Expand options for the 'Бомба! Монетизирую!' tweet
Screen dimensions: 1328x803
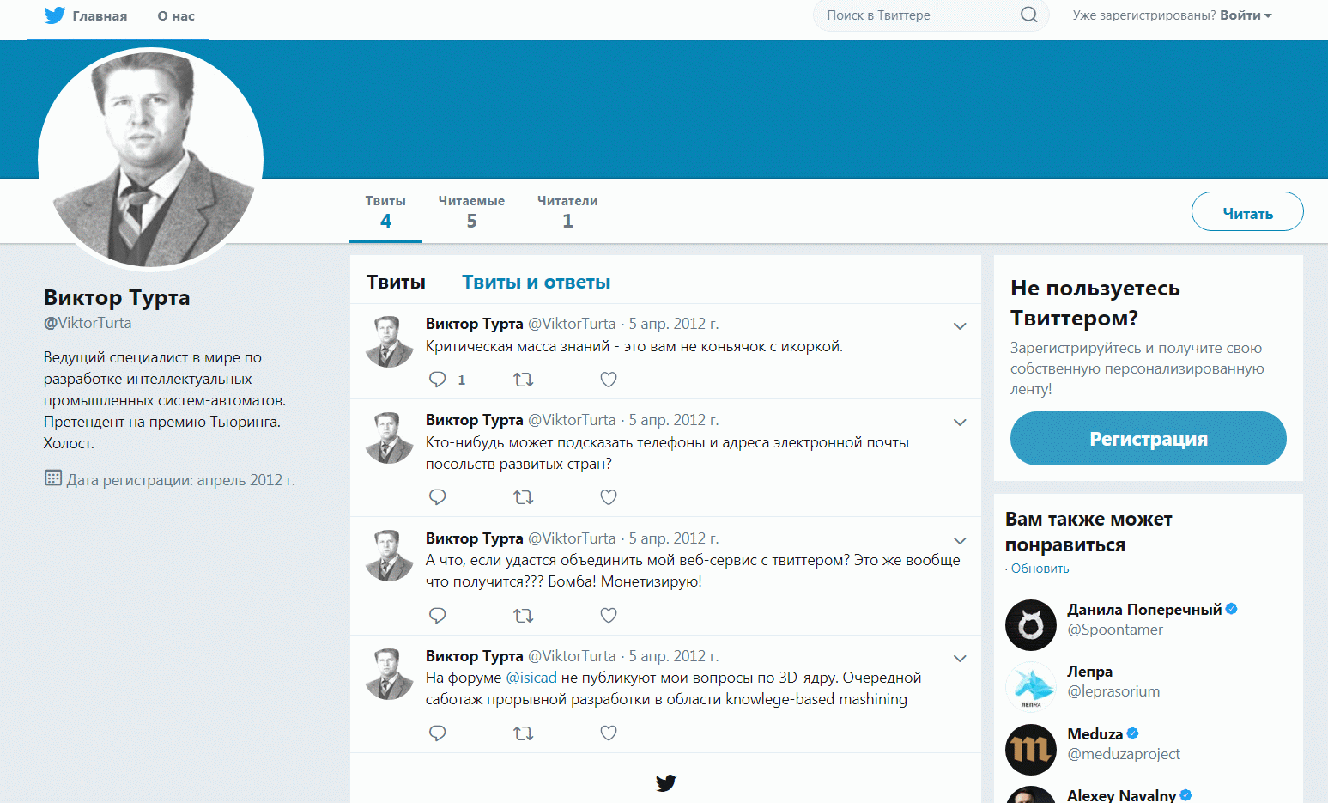[960, 541]
